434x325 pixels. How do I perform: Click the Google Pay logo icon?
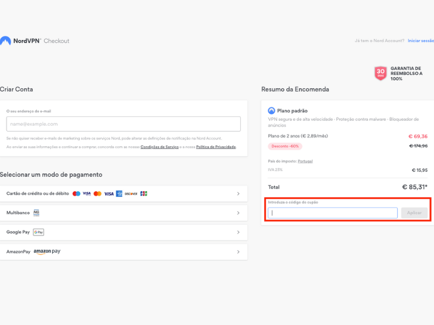click(39, 232)
